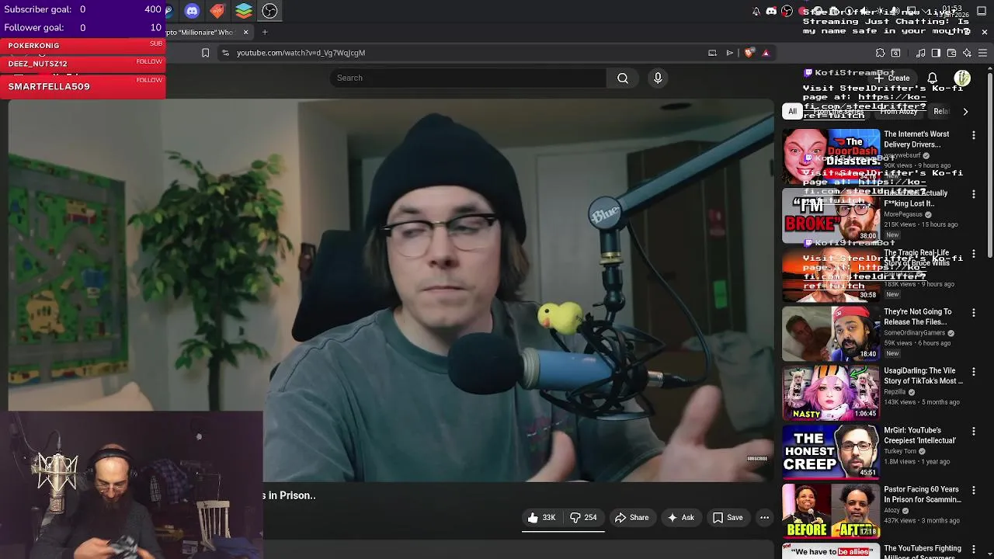The width and height of the screenshot is (994, 559).
Task: Click the notification bell in system tray
Action: (x=756, y=11)
